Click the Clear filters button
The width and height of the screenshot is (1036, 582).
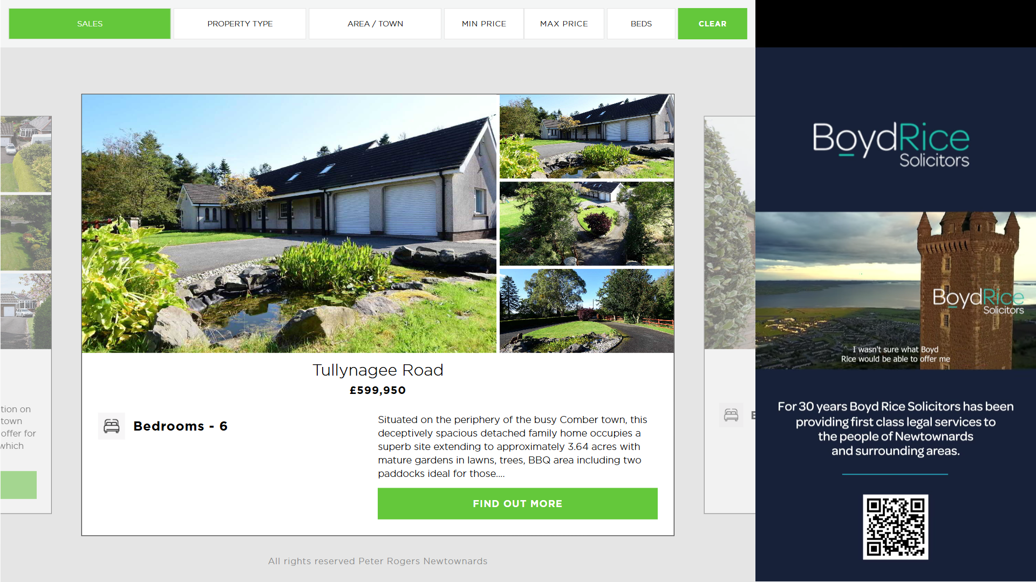tap(712, 24)
